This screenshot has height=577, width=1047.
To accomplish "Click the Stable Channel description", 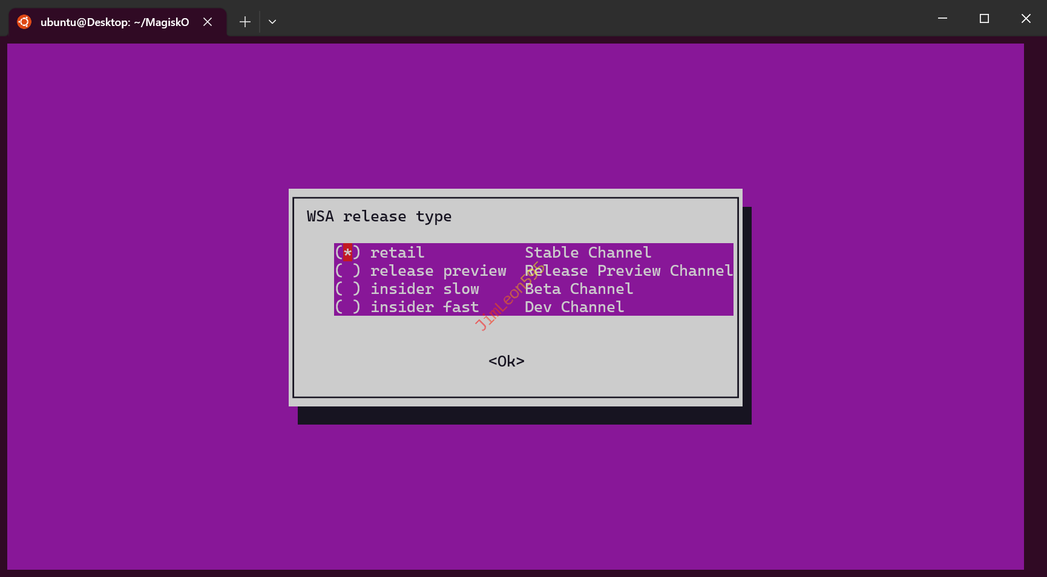I will click(588, 253).
